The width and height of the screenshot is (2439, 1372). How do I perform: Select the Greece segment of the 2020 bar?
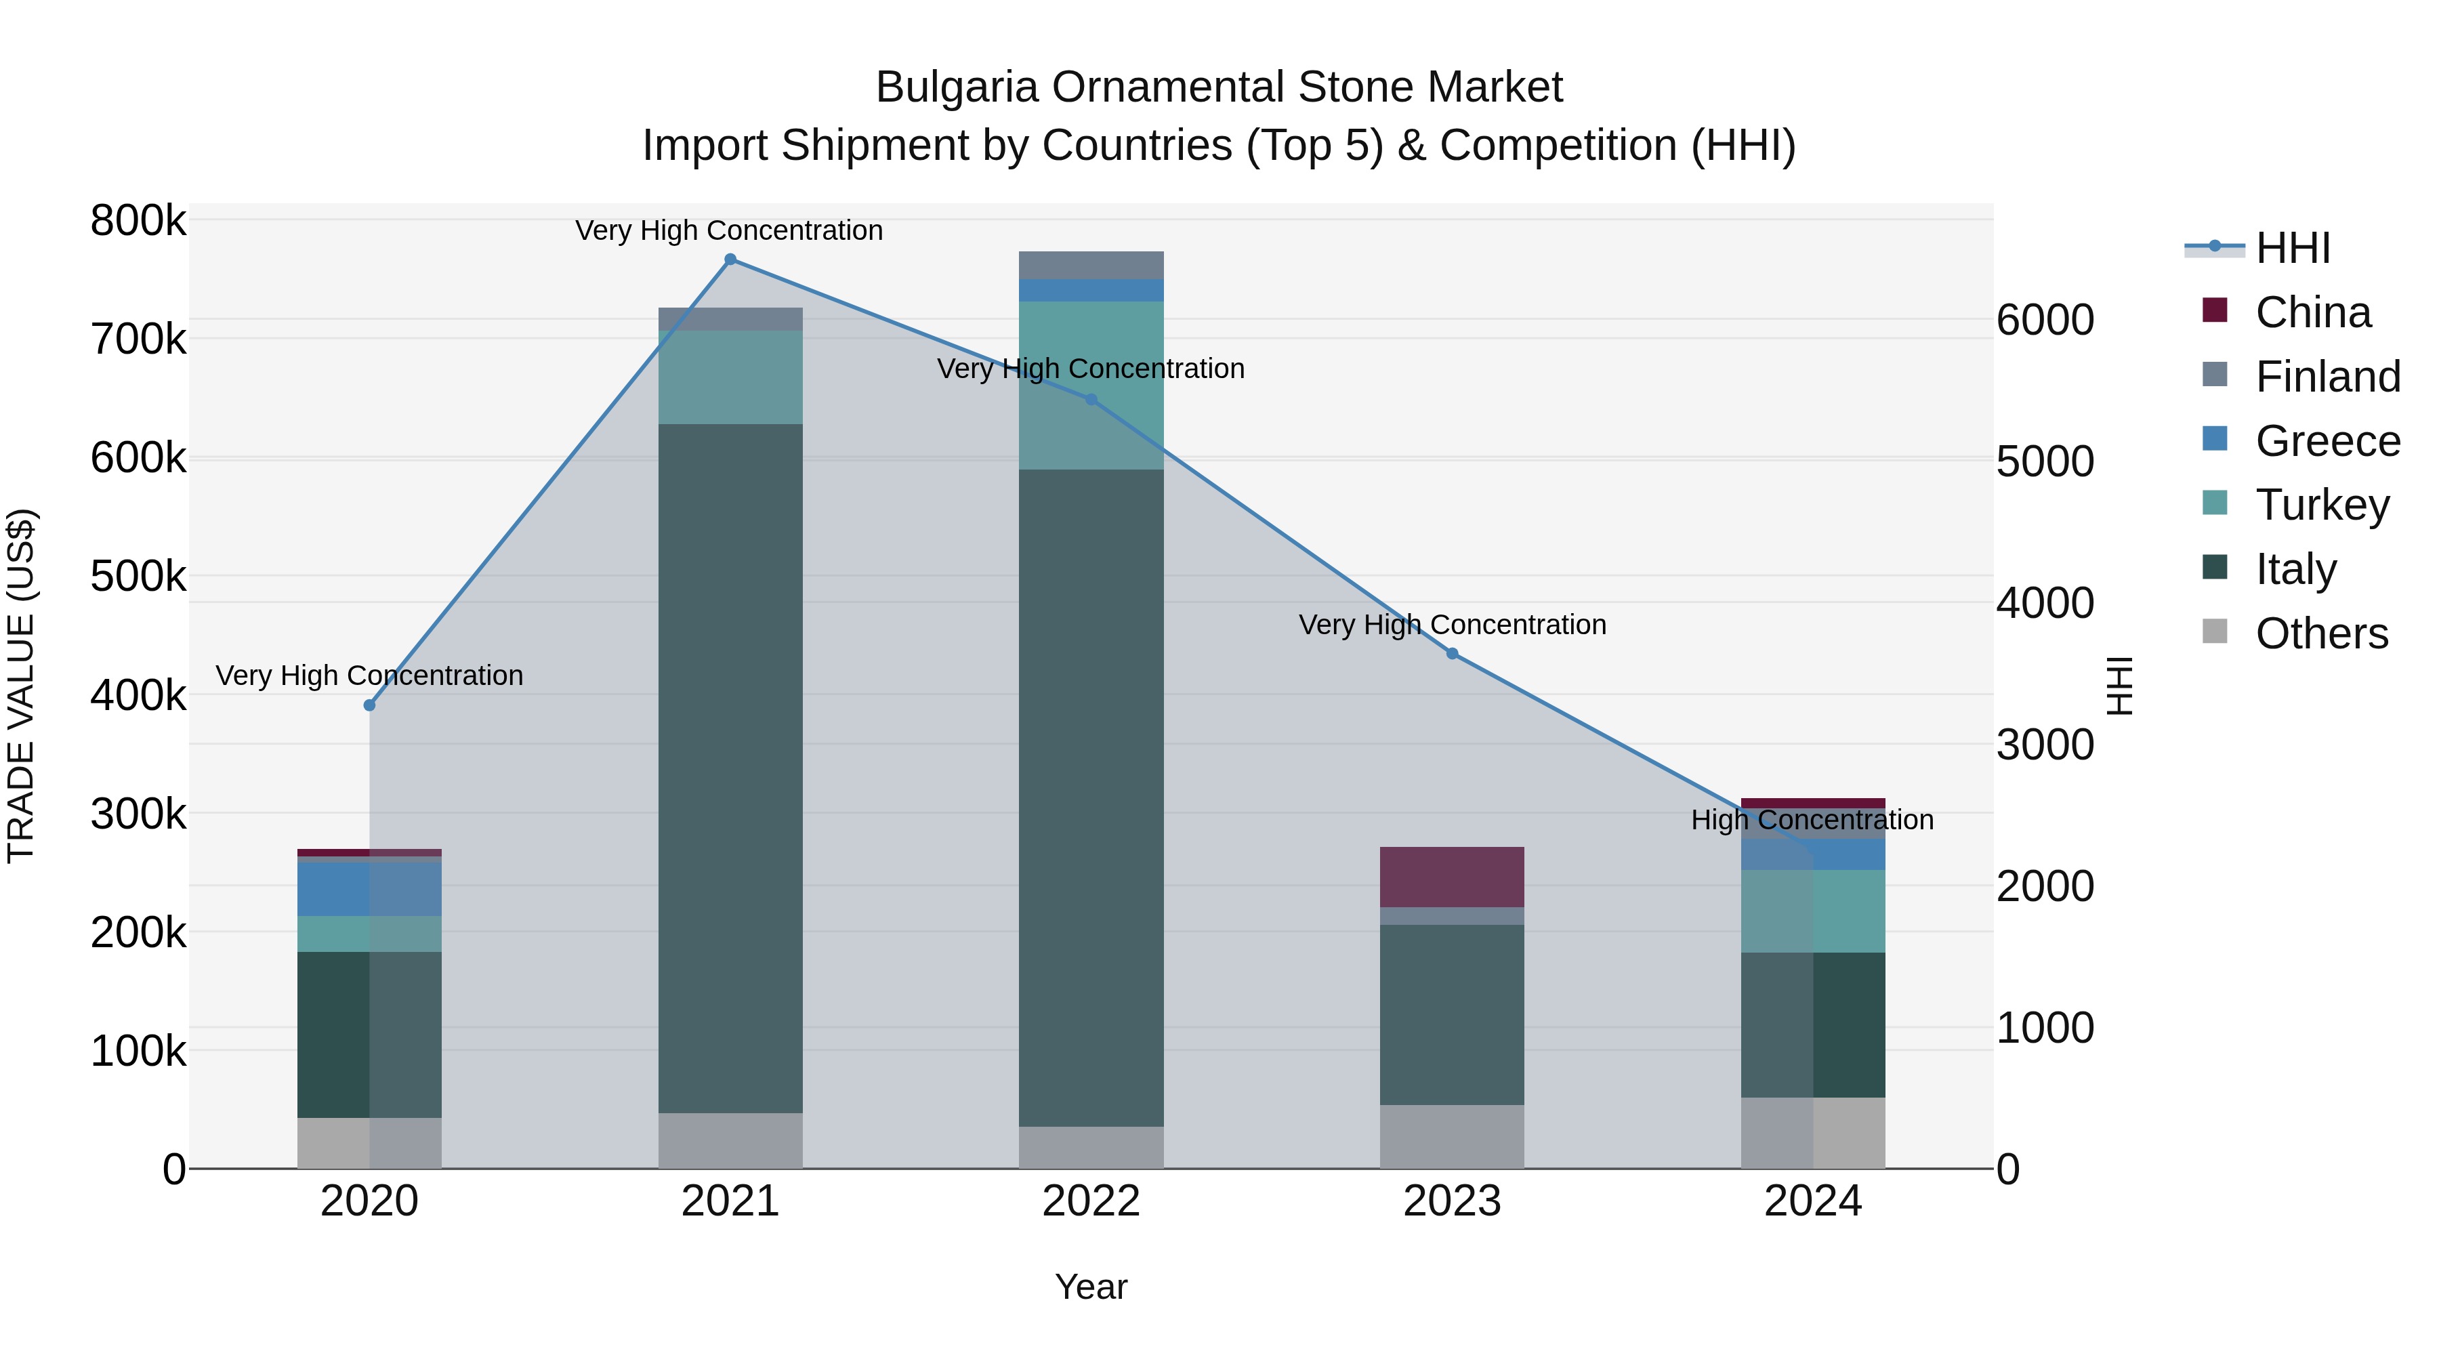pyautogui.click(x=369, y=889)
